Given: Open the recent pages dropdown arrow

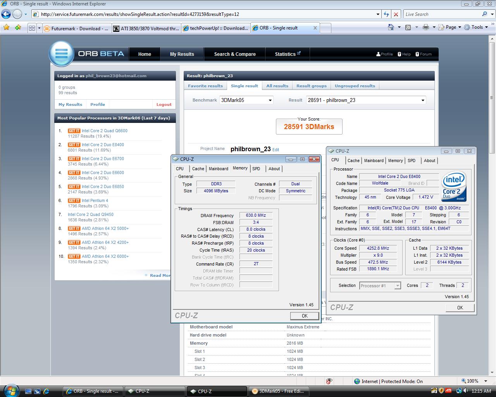Looking at the screenshot, I should click(x=26, y=14).
